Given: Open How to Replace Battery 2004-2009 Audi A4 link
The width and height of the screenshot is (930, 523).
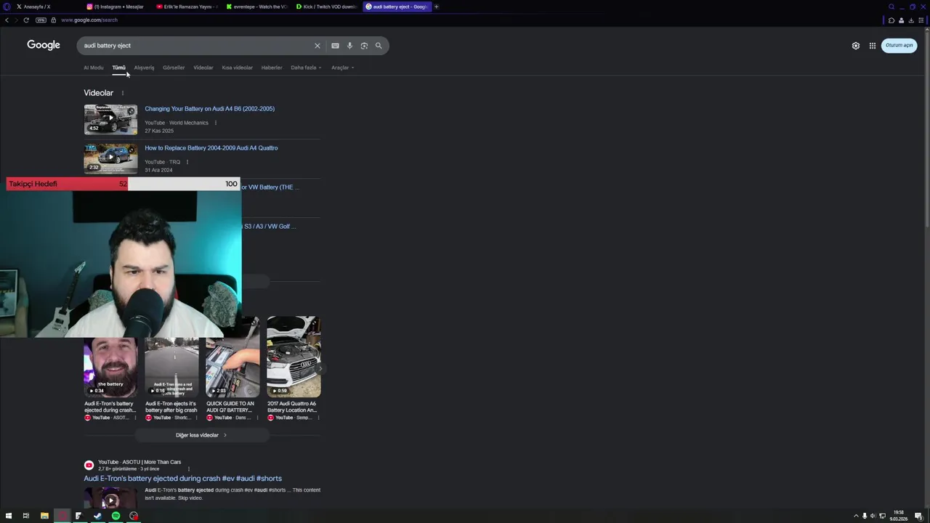Looking at the screenshot, I should coord(211,148).
